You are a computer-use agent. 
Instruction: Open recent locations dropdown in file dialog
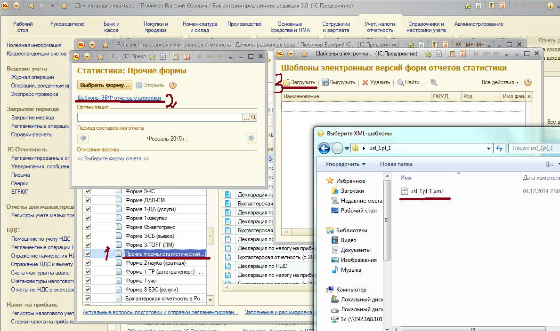347,149
